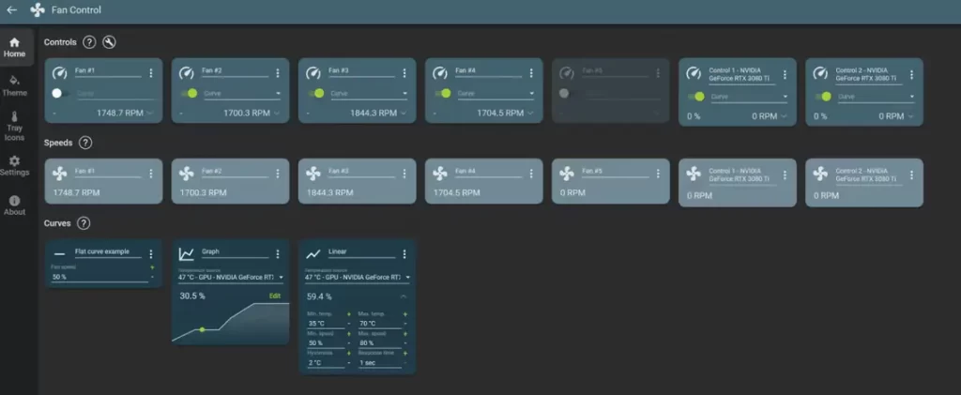
Task: Open the Tray Icons sidebar tab
Action: (15, 127)
